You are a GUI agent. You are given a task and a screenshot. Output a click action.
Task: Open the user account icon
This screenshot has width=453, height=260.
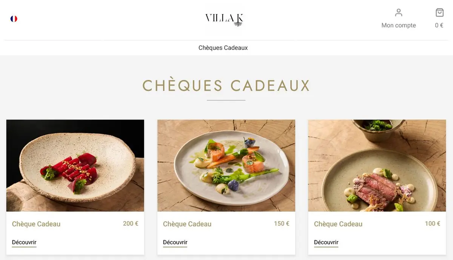pyautogui.click(x=399, y=12)
